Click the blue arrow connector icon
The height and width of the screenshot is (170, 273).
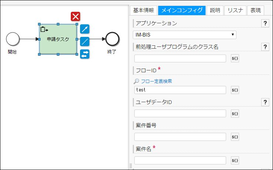click(x=85, y=30)
